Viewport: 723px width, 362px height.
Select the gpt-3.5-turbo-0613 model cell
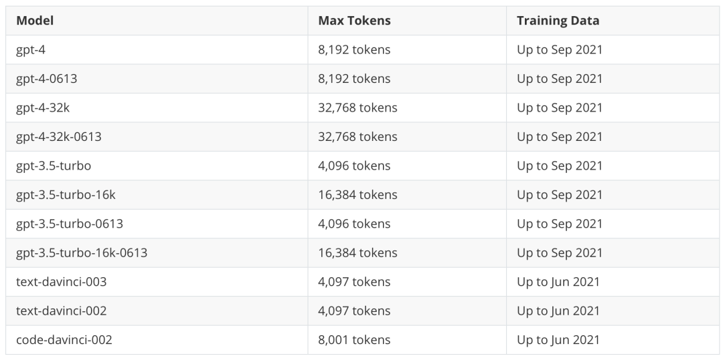click(70, 224)
